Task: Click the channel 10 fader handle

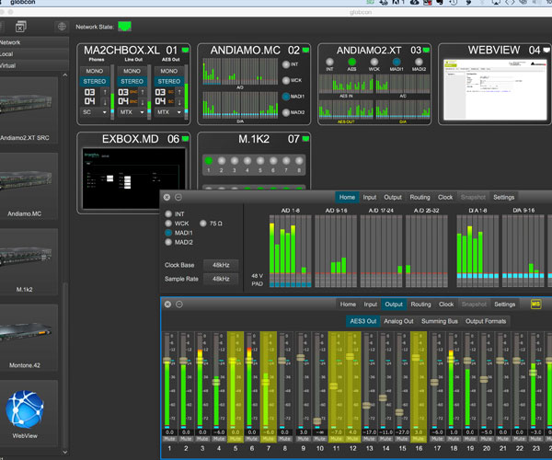Action: [x=316, y=421]
